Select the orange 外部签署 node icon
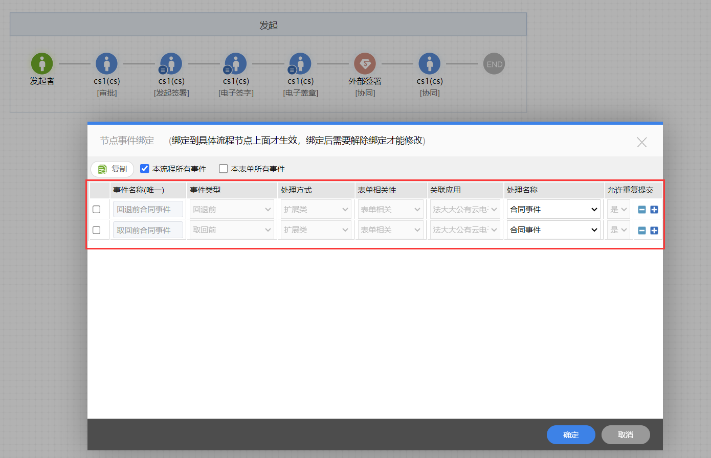This screenshot has width=711, height=458. [x=365, y=64]
